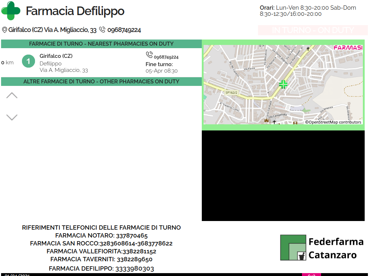Click the SP162/2 road label on the map
The width and height of the screenshot is (369, 276).
coord(231,93)
